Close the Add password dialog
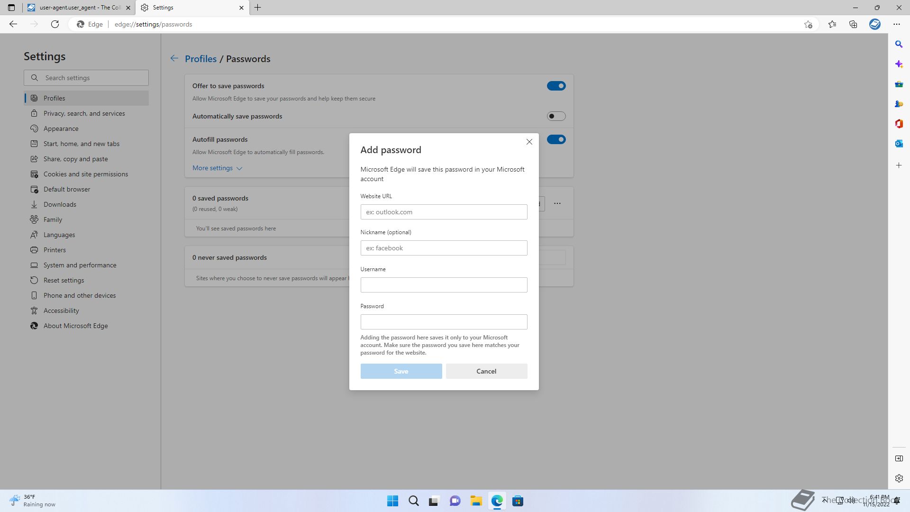 (529, 142)
